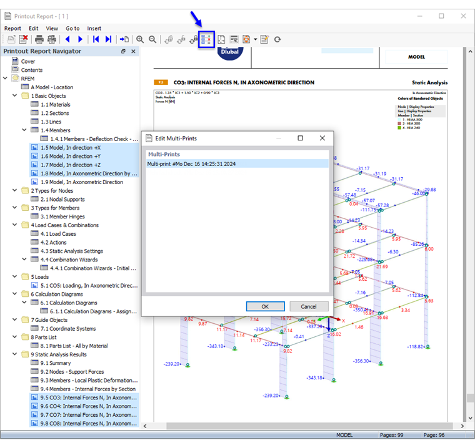Select 9.1 Summary in the tree
475x448 pixels.
click(x=56, y=363)
